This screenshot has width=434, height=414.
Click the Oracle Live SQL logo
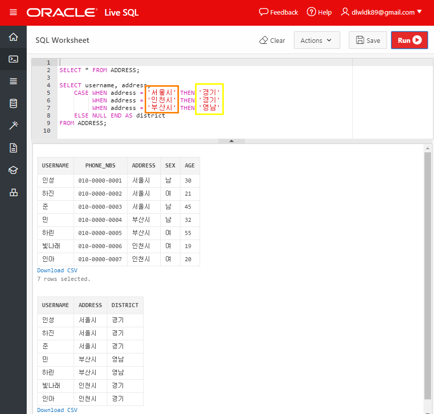(83, 13)
